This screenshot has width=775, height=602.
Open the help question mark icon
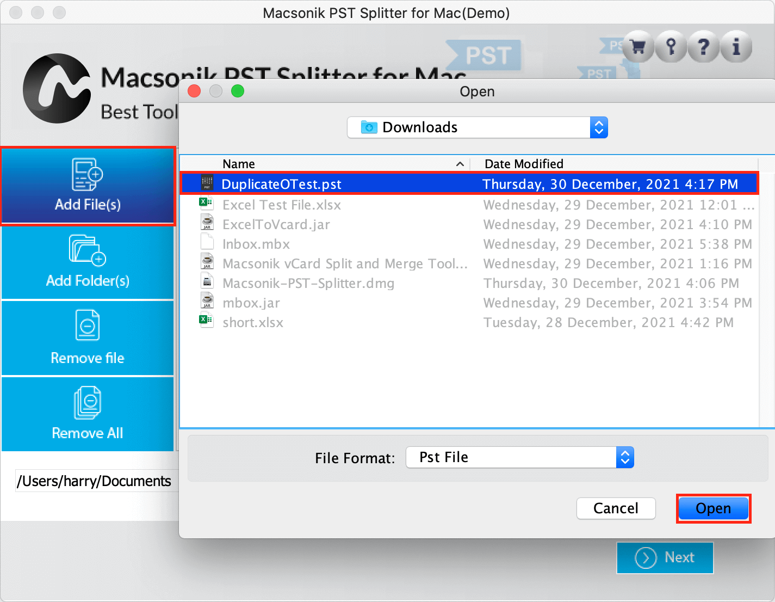(703, 47)
